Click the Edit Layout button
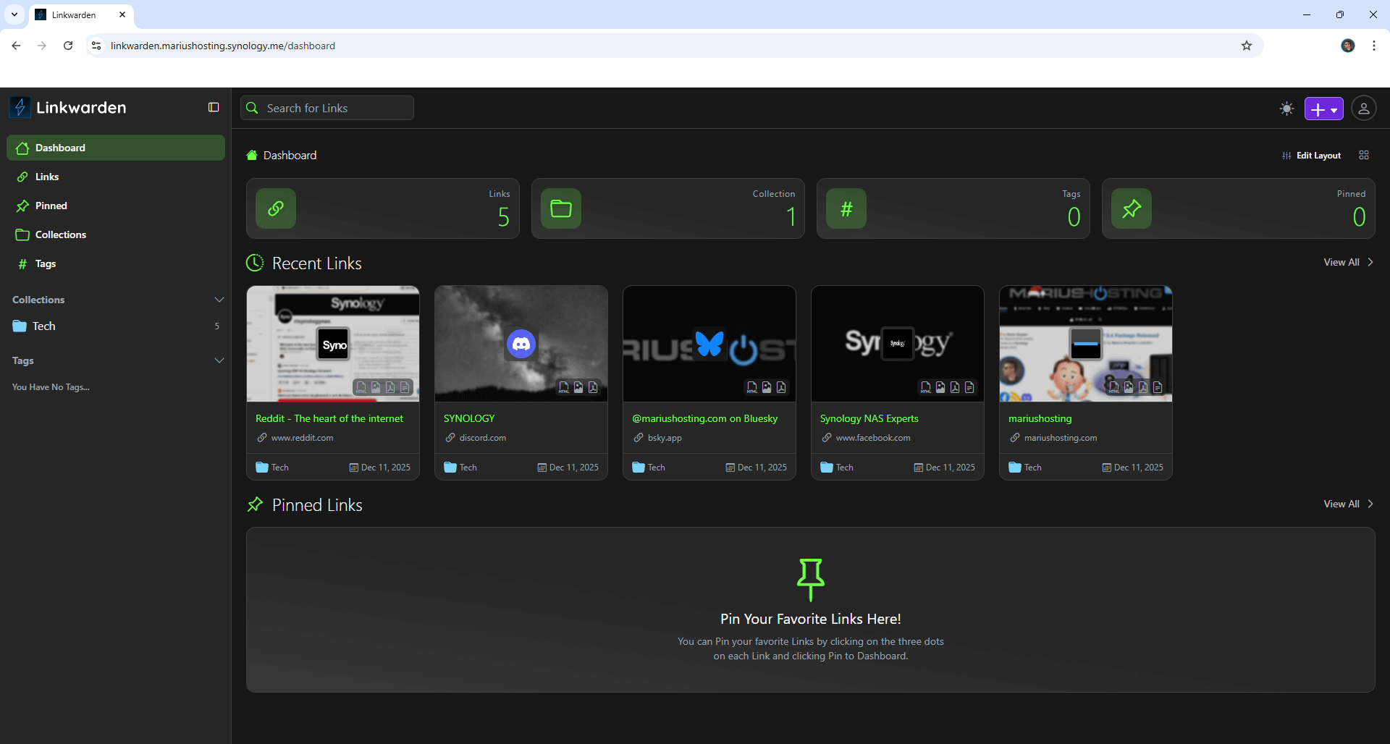The image size is (1390, 744). [1312, 155]
